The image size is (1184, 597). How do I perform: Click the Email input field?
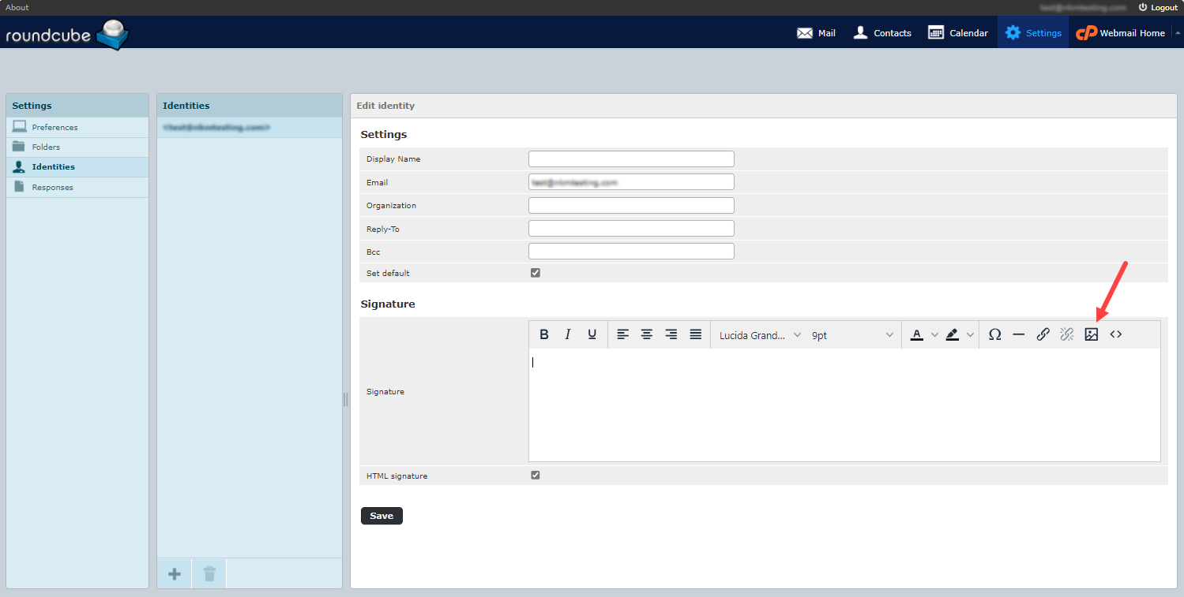[631, 182]
